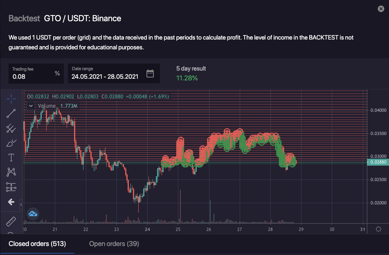This screenshot has height=255, width=389.
Task: Open chart settings gear icon
Action: (378, 228)
